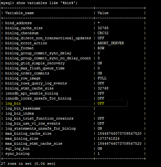Click innodb_api_enable_binlog variable name
The width and height of the screenshot is (161, 167).
pos(32,94)
